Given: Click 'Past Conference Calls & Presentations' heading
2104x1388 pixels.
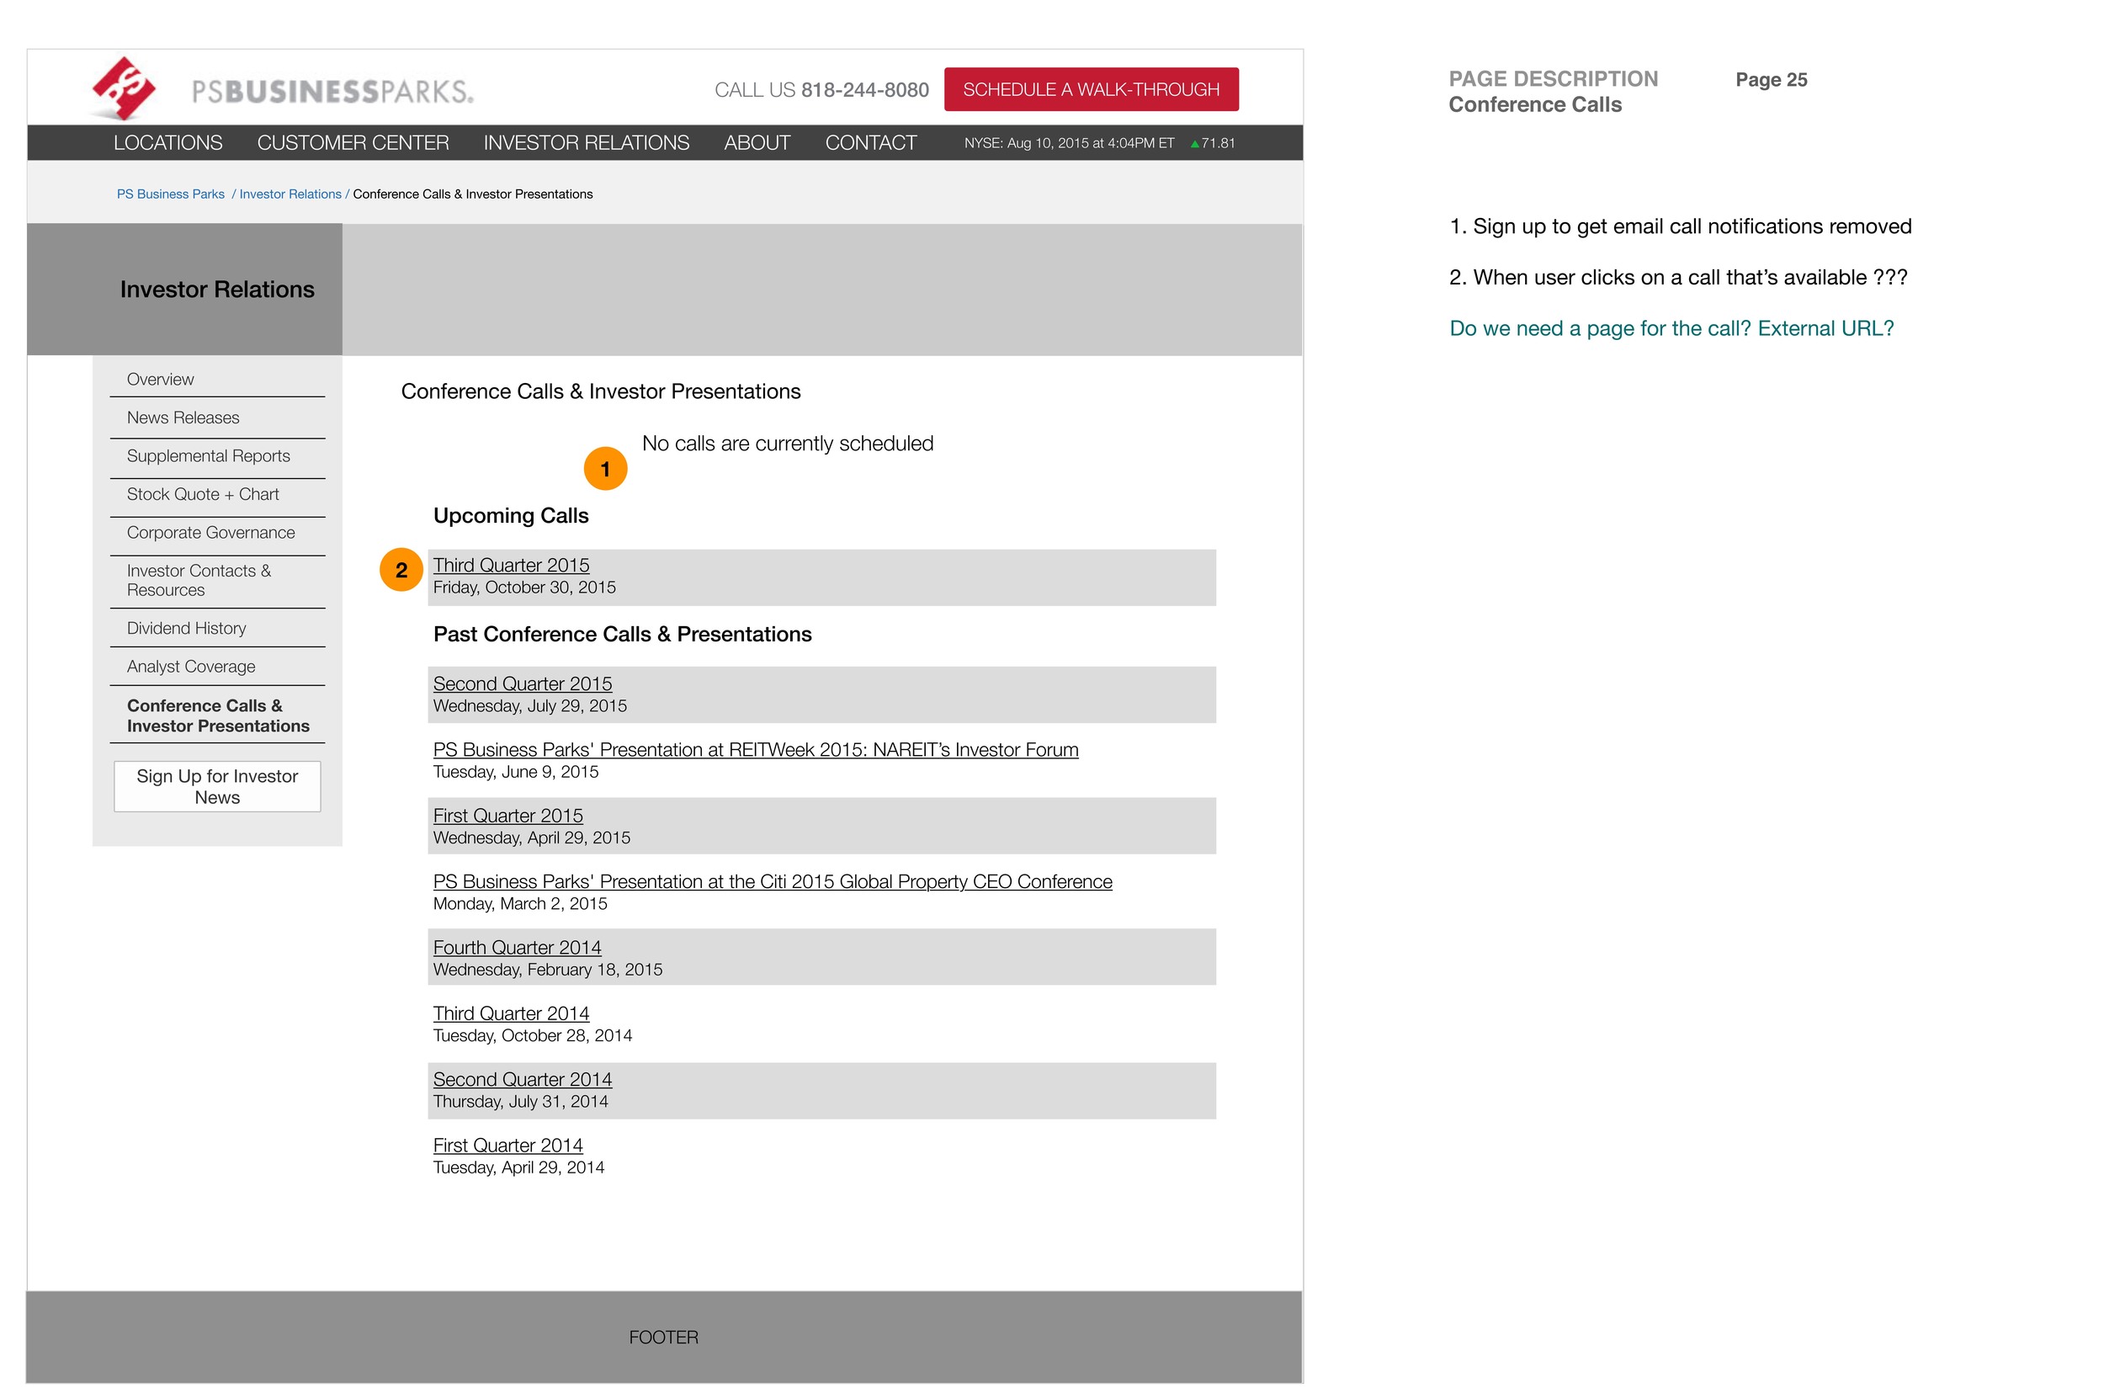Looking at the screenshot, I should tap(622, 634).
